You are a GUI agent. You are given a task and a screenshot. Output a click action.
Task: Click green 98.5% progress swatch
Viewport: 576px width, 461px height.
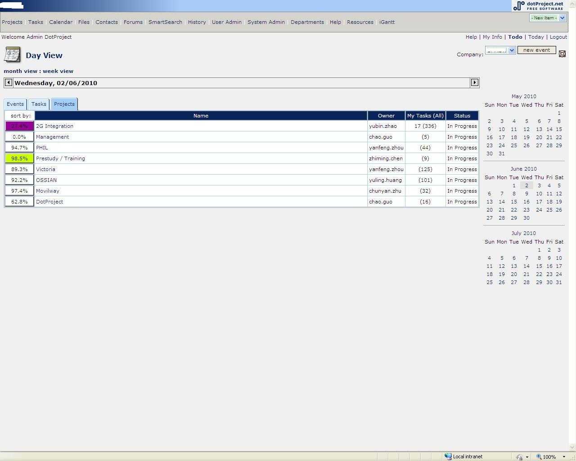19,158
